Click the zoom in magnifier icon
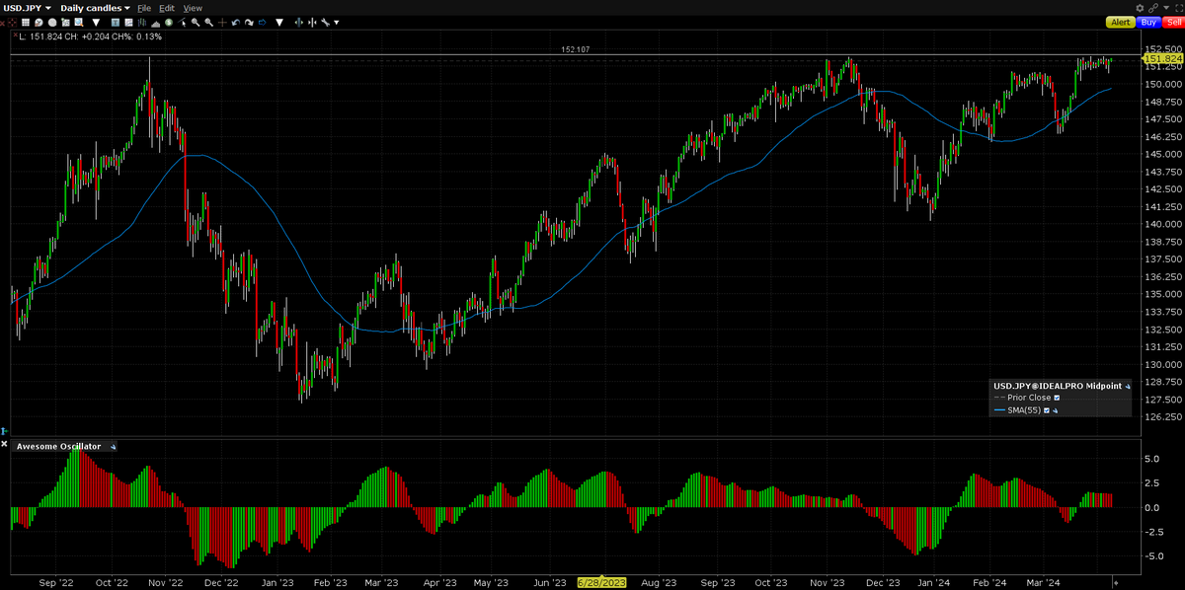The height and width of the screenshot is (590, 1185). click(196, 22)
